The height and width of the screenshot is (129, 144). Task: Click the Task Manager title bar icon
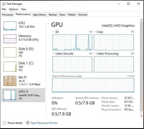pos(4,4)
